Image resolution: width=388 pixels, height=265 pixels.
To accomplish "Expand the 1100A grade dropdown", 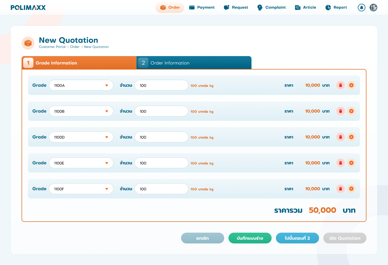I will [x=81, y=85].
